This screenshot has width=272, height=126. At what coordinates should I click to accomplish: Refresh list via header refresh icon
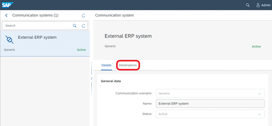pyautogui.click(x=83, y=15)
